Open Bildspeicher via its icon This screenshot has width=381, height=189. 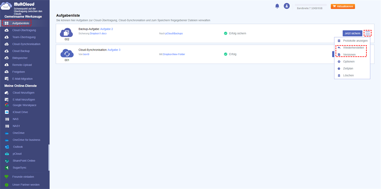click(7, 58)
